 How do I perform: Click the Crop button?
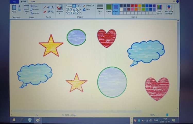(34, 6)
